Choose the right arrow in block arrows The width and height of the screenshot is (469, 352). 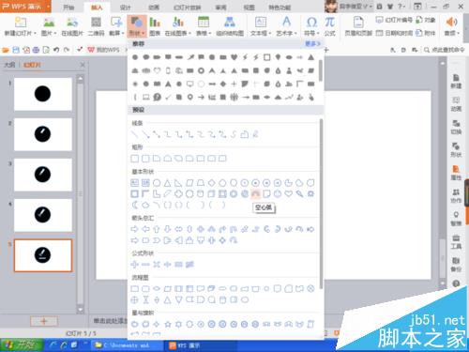click(134, 229)
